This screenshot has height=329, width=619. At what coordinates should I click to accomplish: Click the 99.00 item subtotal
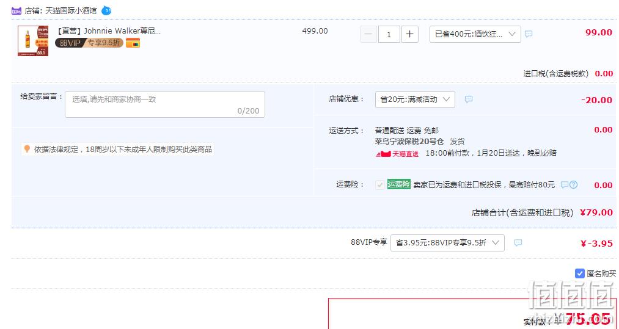tap(599, 32)
